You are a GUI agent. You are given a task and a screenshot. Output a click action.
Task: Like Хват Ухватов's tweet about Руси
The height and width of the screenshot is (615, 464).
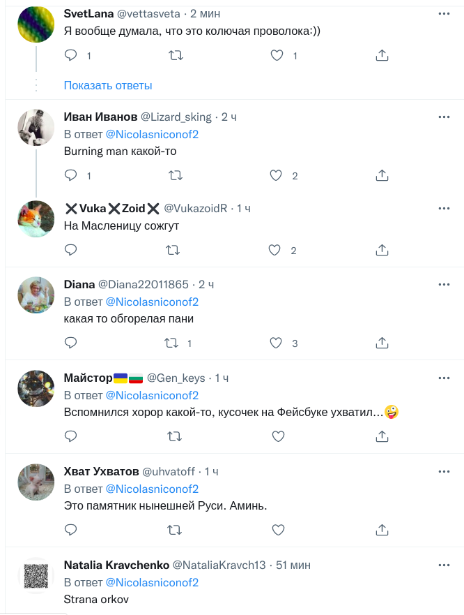(278, 530)
